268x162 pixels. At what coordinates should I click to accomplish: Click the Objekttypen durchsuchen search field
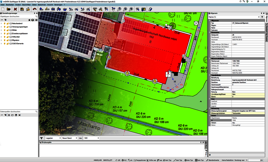point(18,17)
